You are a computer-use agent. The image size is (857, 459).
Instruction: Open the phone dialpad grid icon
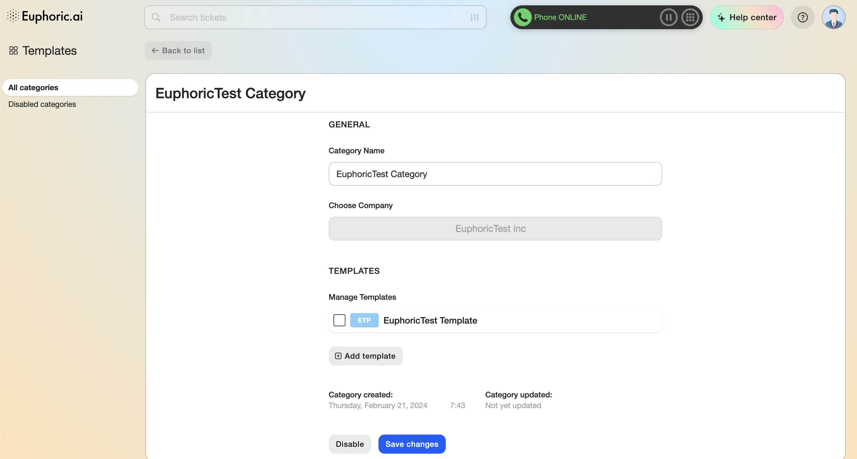tap(690, 17)
